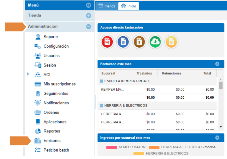The image size is (227, 159).
Task: Open Soporte from the menu
Action: [50, 37]
